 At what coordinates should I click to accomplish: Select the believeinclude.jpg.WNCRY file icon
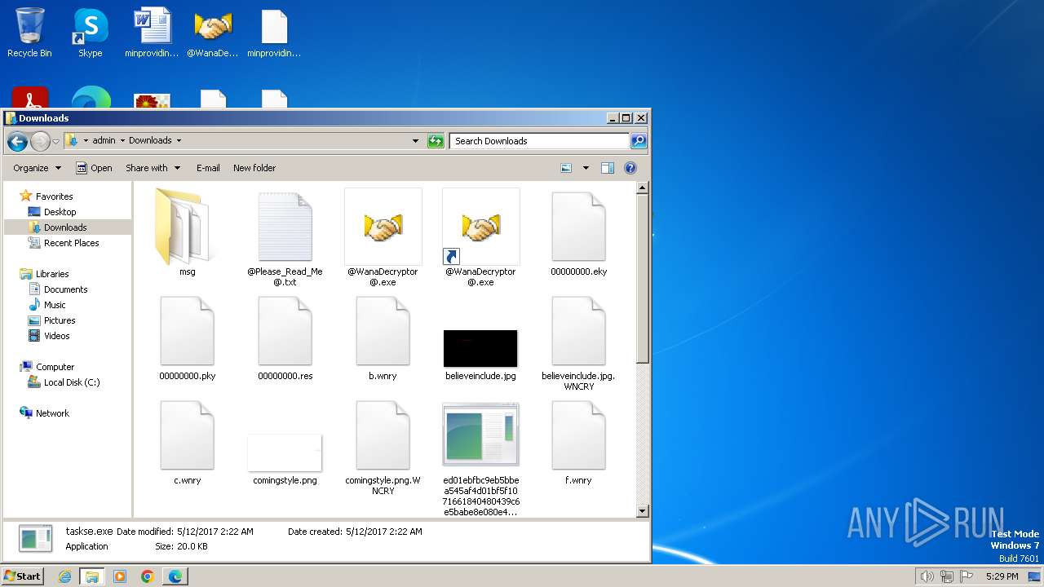[x=578, y=331]
